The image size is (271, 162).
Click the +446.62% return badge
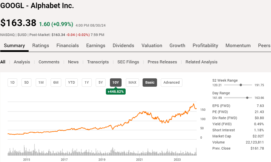[x=116, y=92]
